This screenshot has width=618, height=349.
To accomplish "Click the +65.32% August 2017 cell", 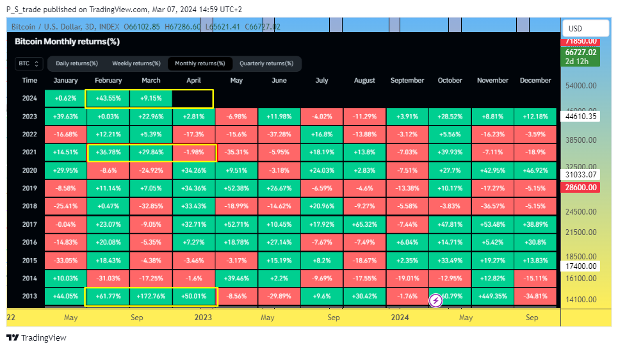I will pyautogui.click(x=364, y=225).
